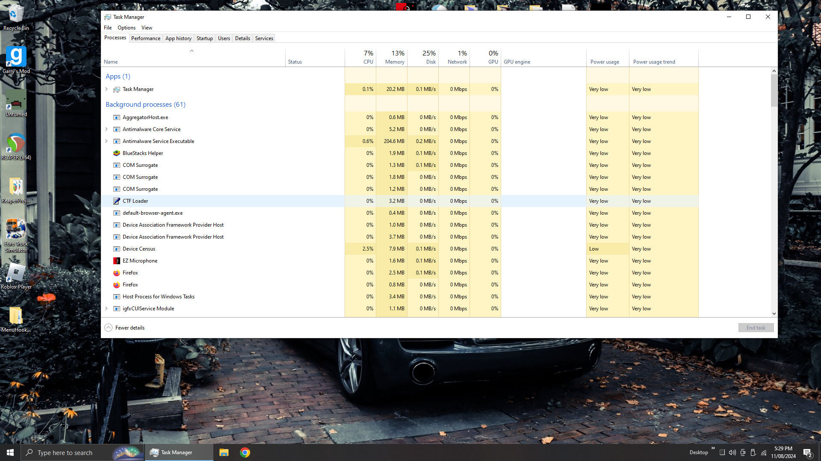Click the End task button

(756, 328)
